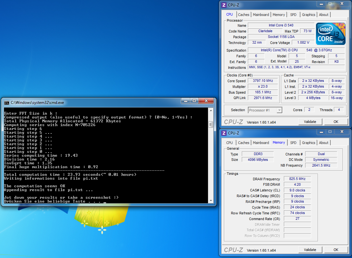Image resolution: width=352 pixels, height=258 pixels.
Task: Click the DC Mode value Symmetric
Action: point(321,160)
